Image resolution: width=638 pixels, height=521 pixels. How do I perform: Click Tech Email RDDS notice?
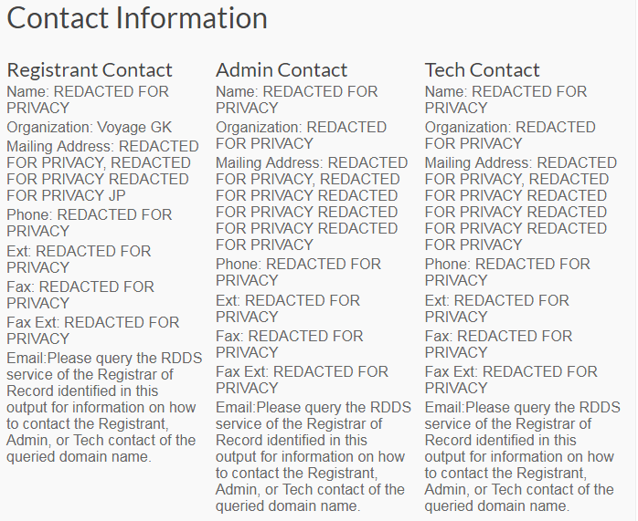[x=523, y=456]
